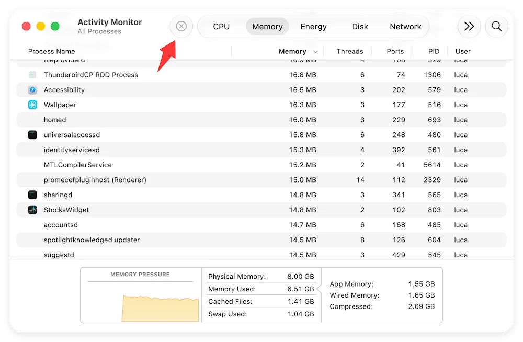Viewport: 523px width, 342px height.
Task: Click the stop process (X) toolbar button
Action: 181,26
